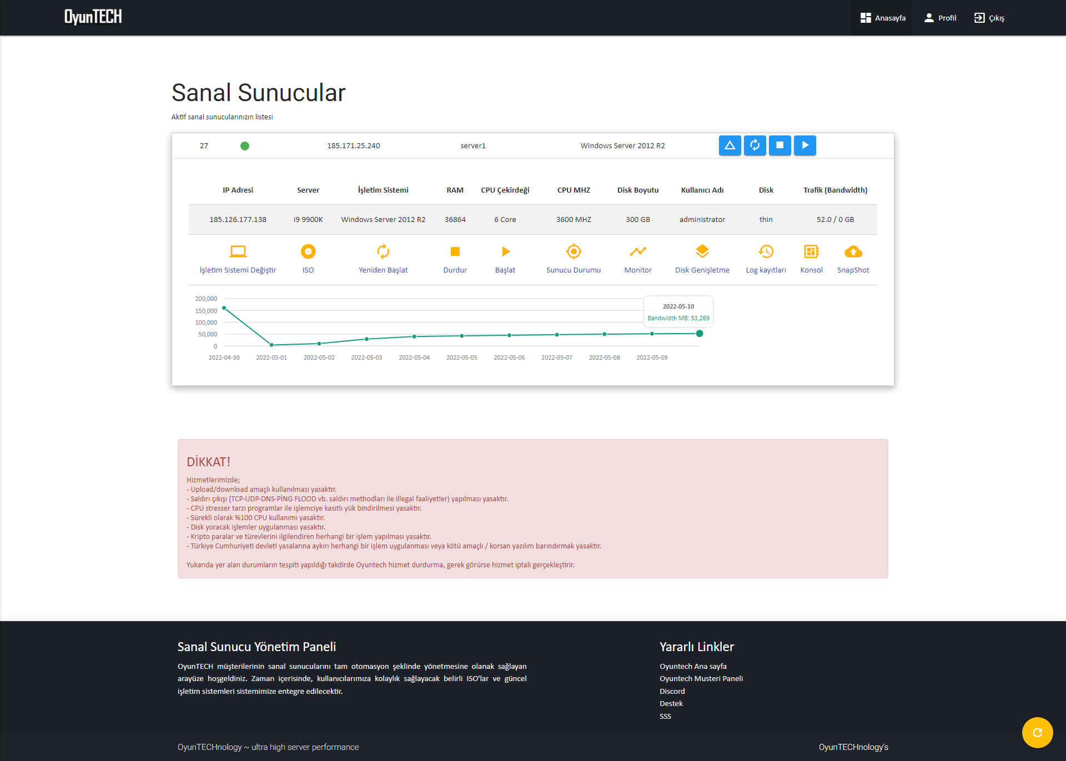1066x761 pixels.
Task: Click the blue restart button for server1
Action: (755, 145)
